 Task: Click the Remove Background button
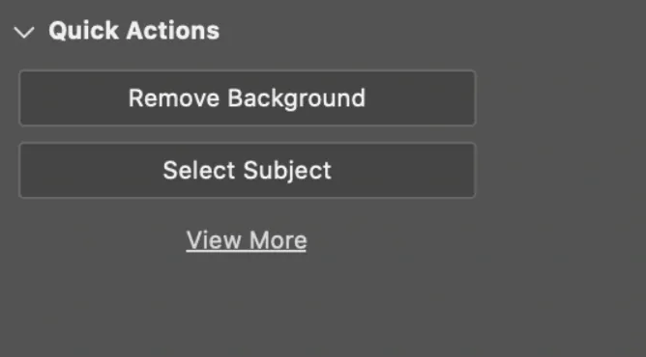248,98
